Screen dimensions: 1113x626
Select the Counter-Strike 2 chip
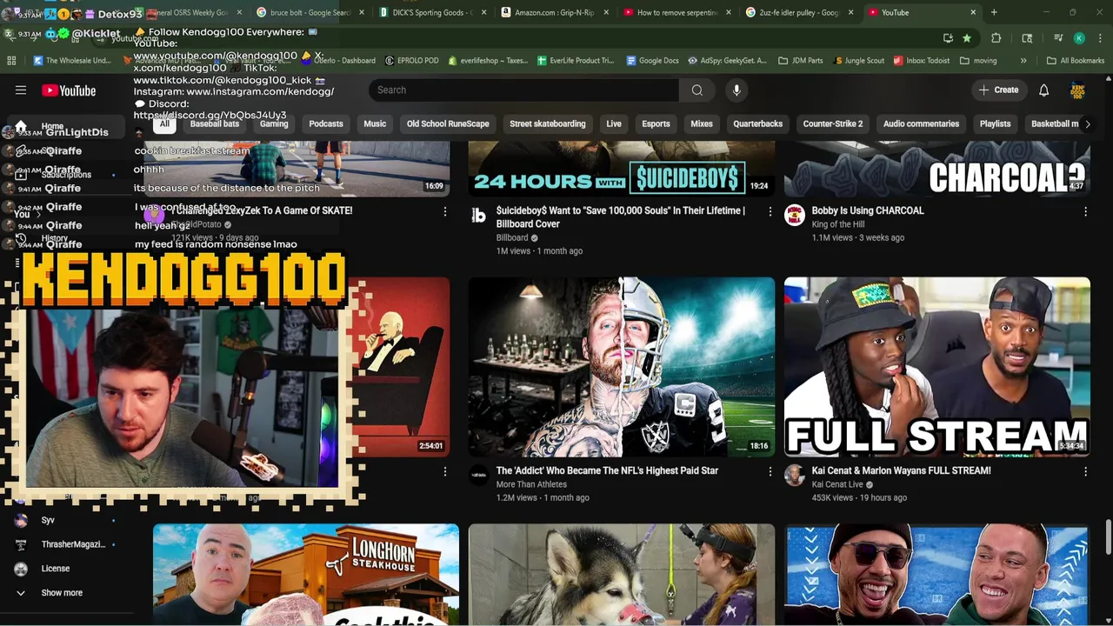833,124
